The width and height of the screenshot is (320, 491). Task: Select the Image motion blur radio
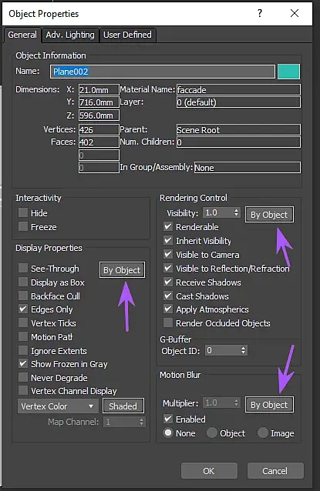pyautogui.click(x=262, y=433)
